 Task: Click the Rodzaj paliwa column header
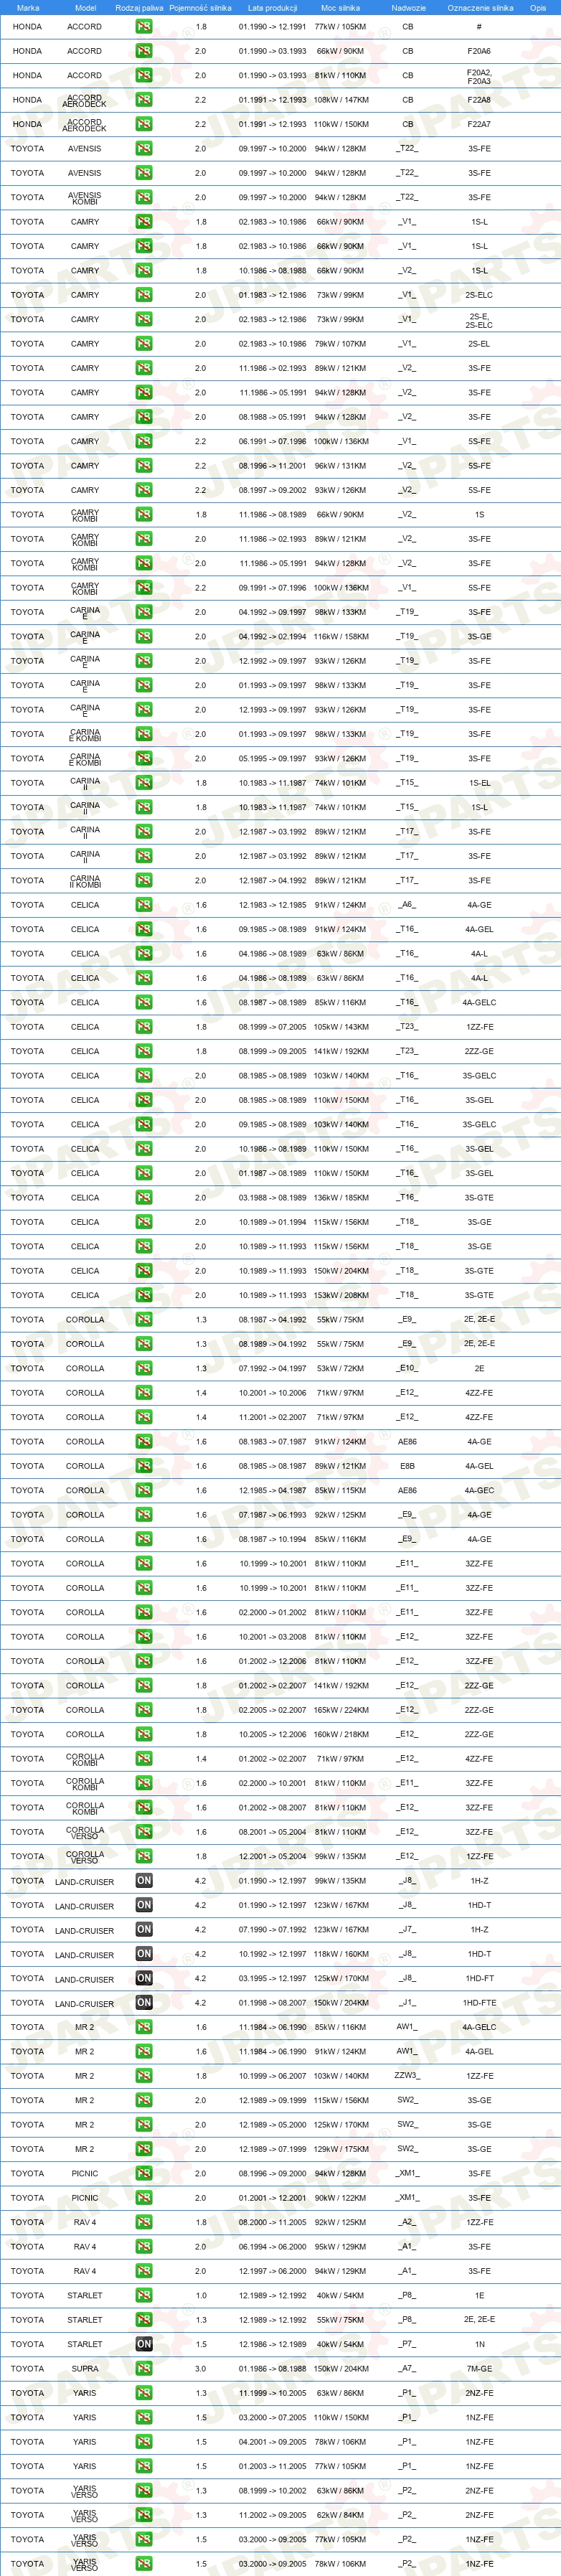pyautogui.click(x=139, y=8)
